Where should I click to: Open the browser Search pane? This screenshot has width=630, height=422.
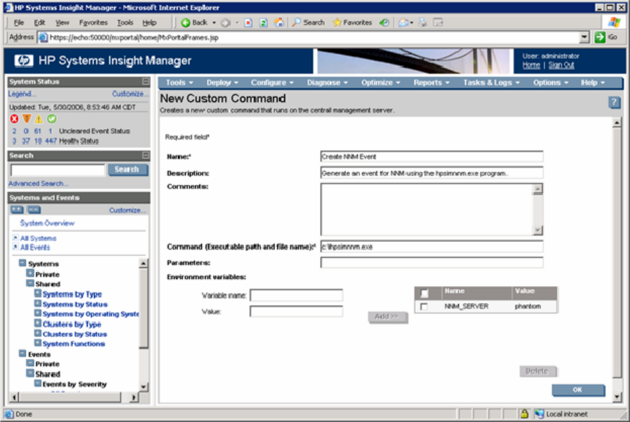click(x=308, y=22)
